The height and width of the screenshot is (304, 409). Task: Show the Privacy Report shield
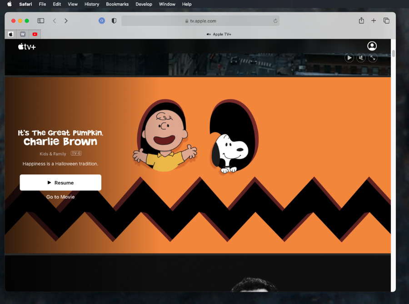tap(114, 20)
